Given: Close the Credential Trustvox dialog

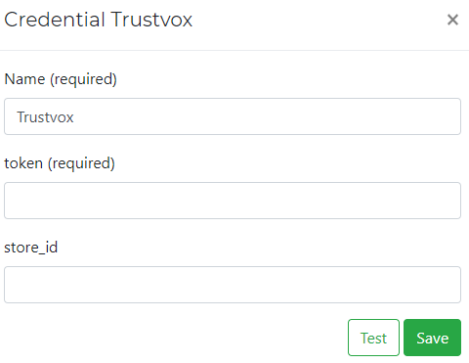Looking at the screenshot, I should [x=452, y=20].
